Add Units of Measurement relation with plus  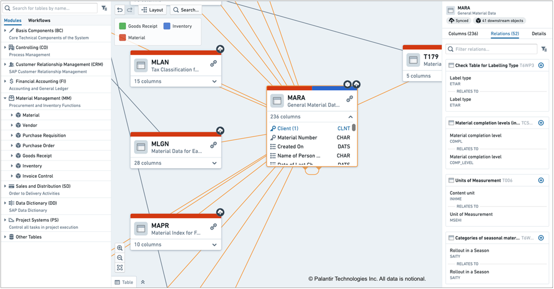(x=541, y=180)
